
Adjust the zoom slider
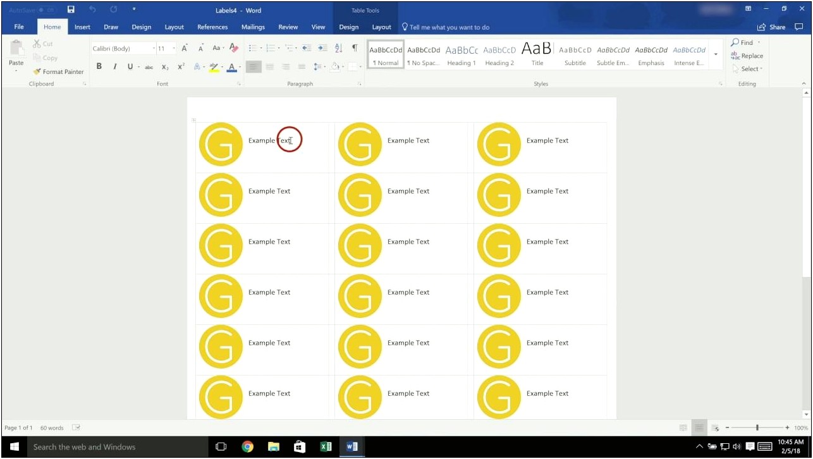(x=757, y=428)
